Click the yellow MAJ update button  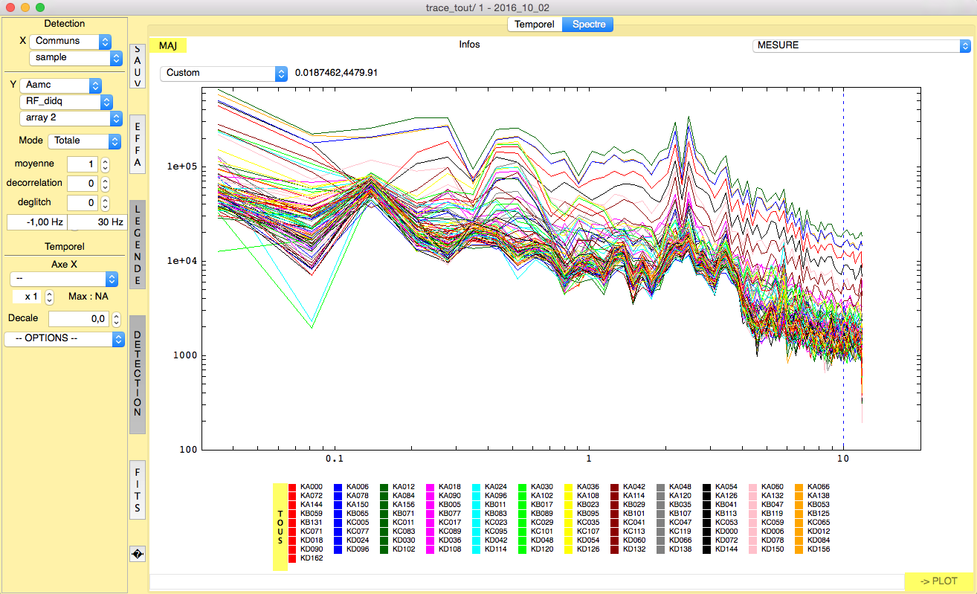pyautogui.click(x=168, y=45)
